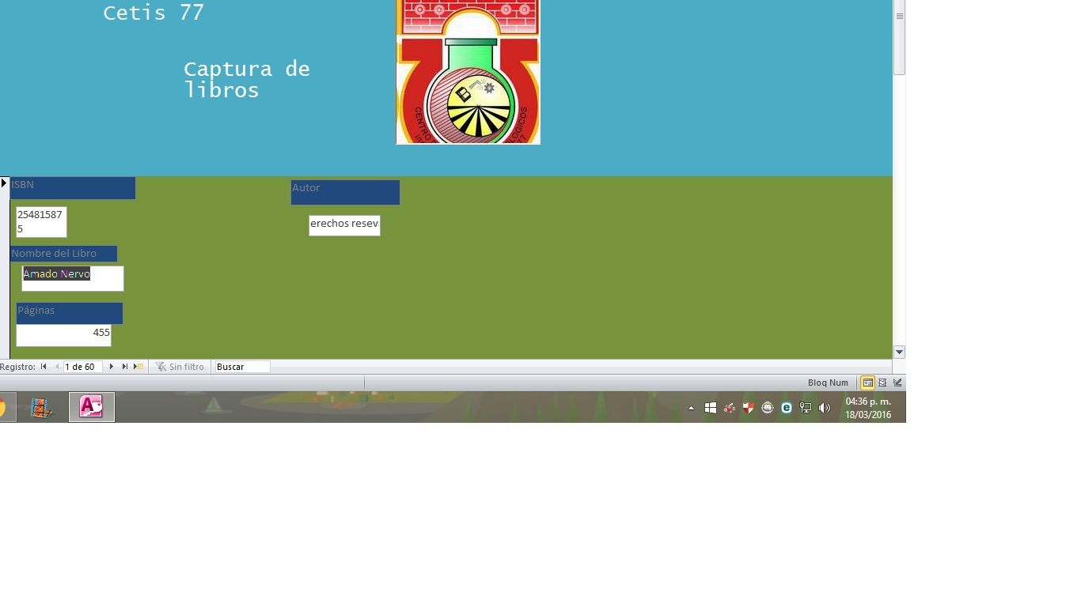
Task: Click the ISBN field value
Action: (41, 222)
